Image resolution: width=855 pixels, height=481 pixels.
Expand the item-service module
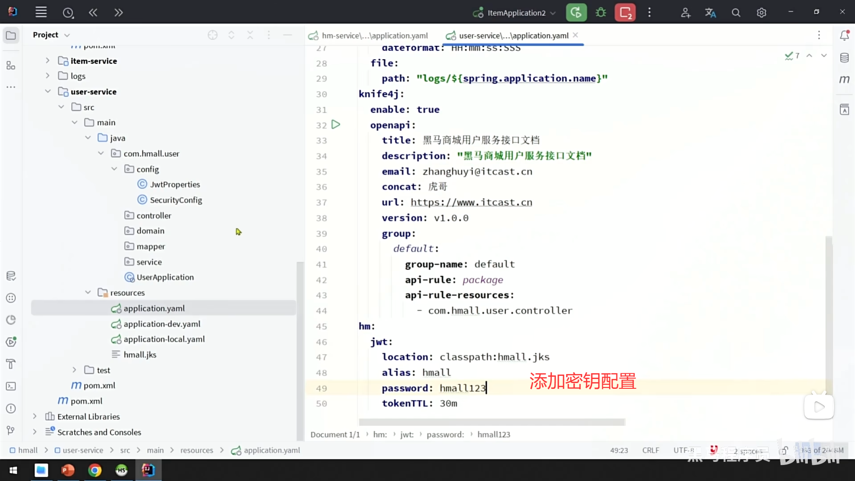[x=48, y=61]
